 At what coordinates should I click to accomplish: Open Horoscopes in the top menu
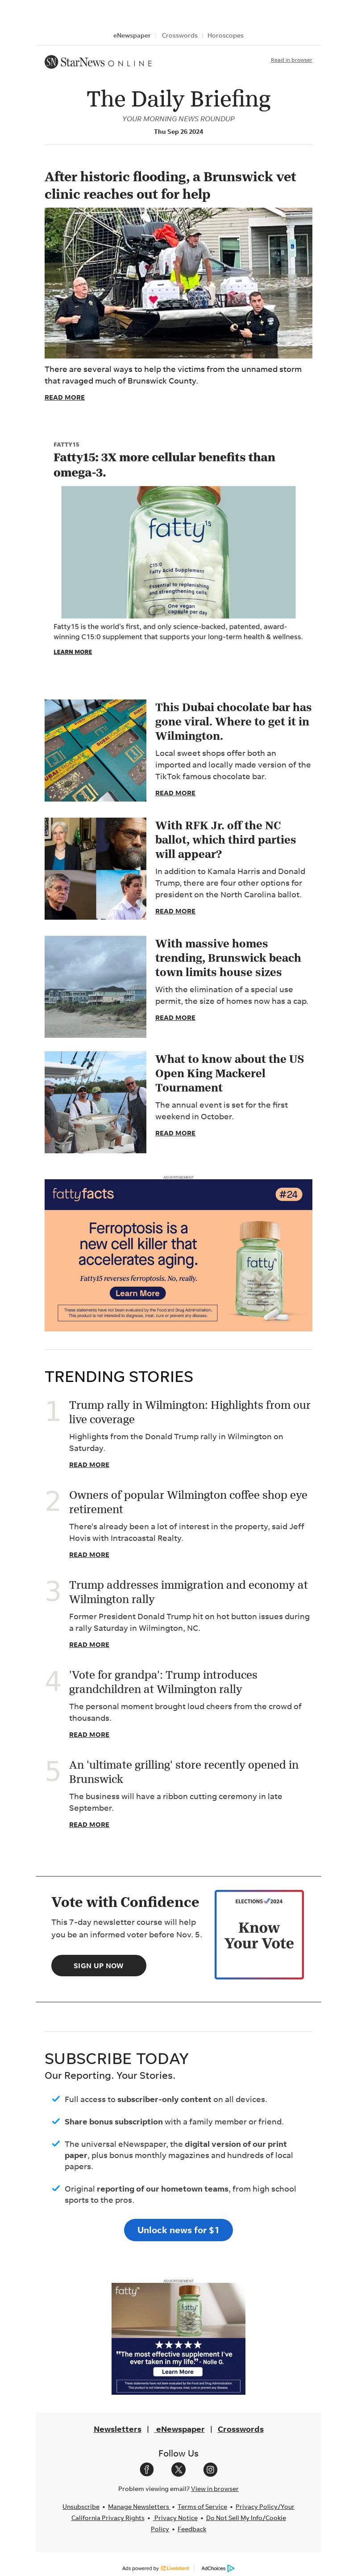(225, 35)
